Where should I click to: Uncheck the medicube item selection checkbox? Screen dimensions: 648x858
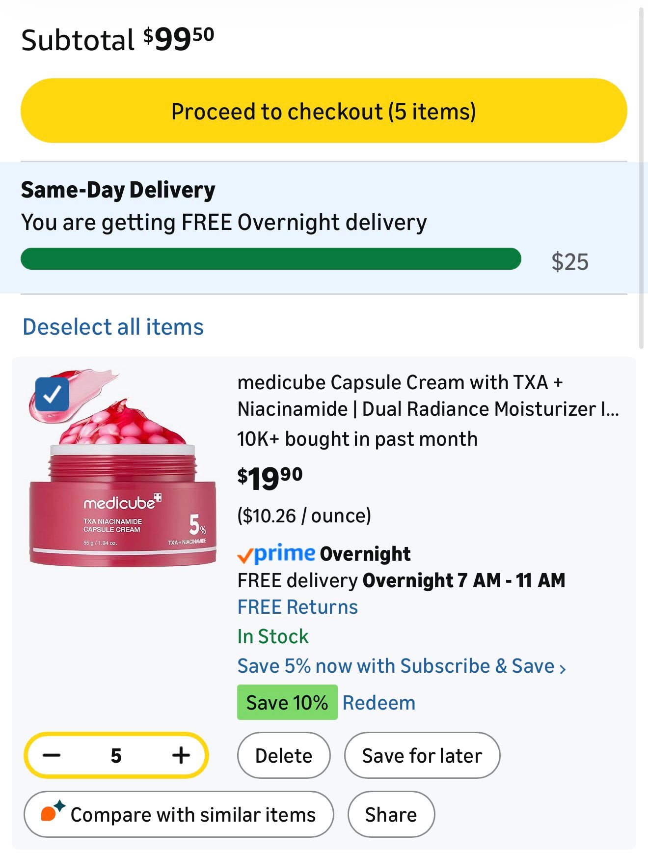(x=52, y=394)
